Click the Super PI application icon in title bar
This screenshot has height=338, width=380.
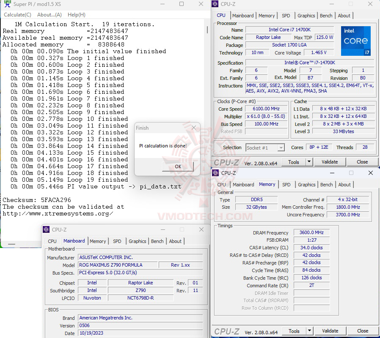[8, 4]
